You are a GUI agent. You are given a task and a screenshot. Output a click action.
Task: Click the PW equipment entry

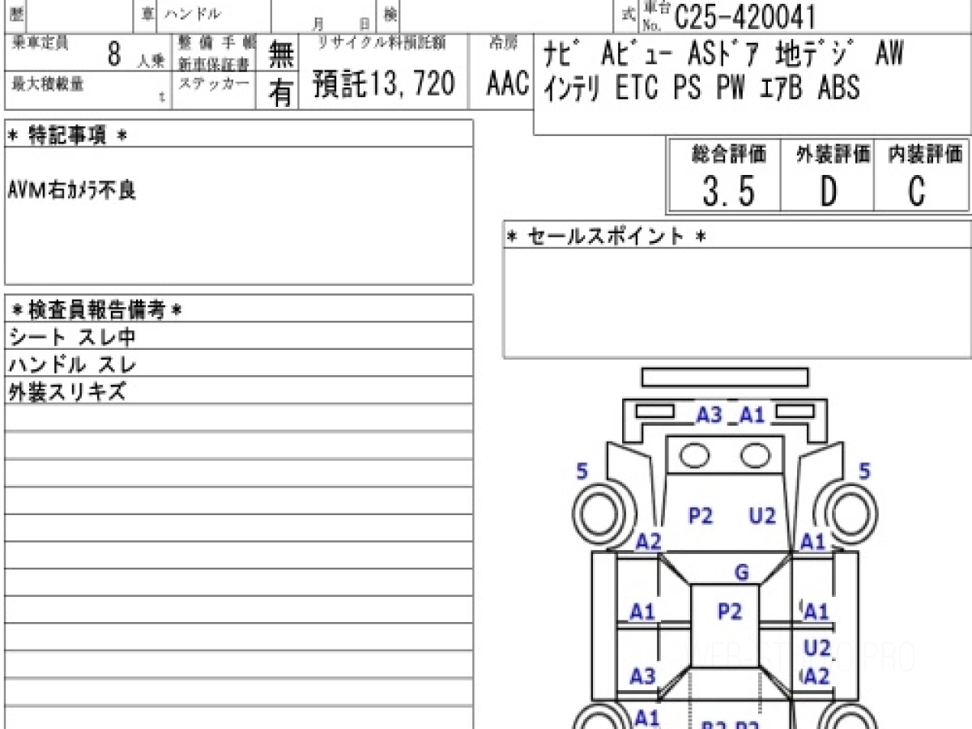pos(731,87)
